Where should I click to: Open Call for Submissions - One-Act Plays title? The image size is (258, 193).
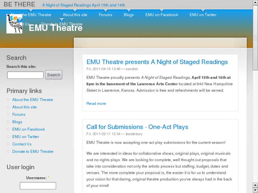click(137, 127)
